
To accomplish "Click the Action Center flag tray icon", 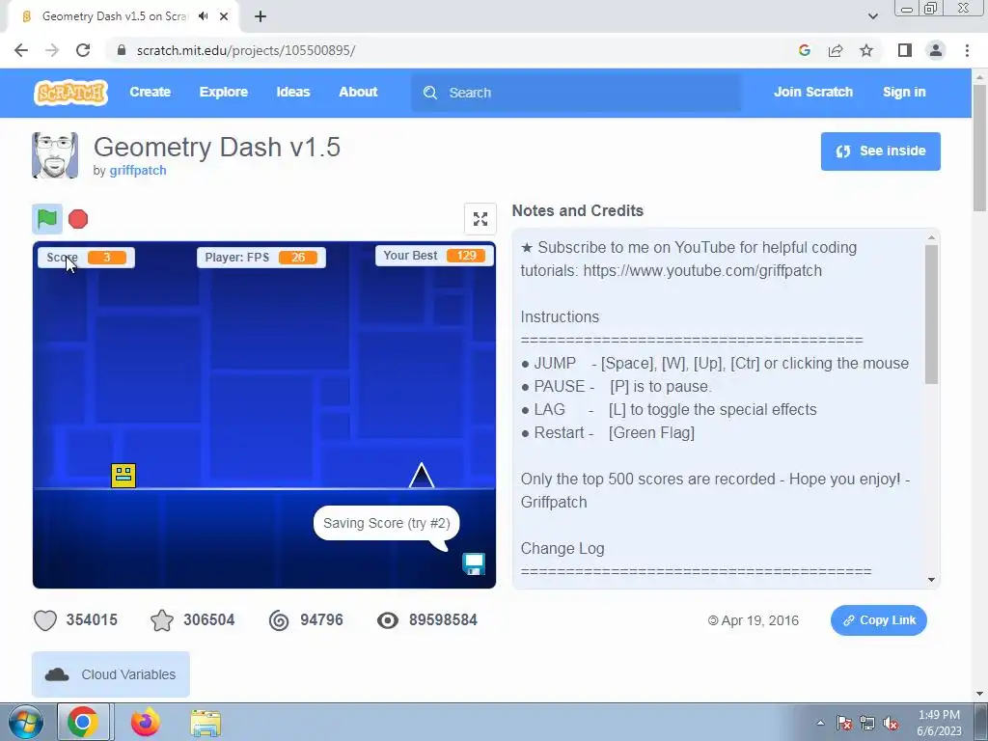I will (844, 724).
